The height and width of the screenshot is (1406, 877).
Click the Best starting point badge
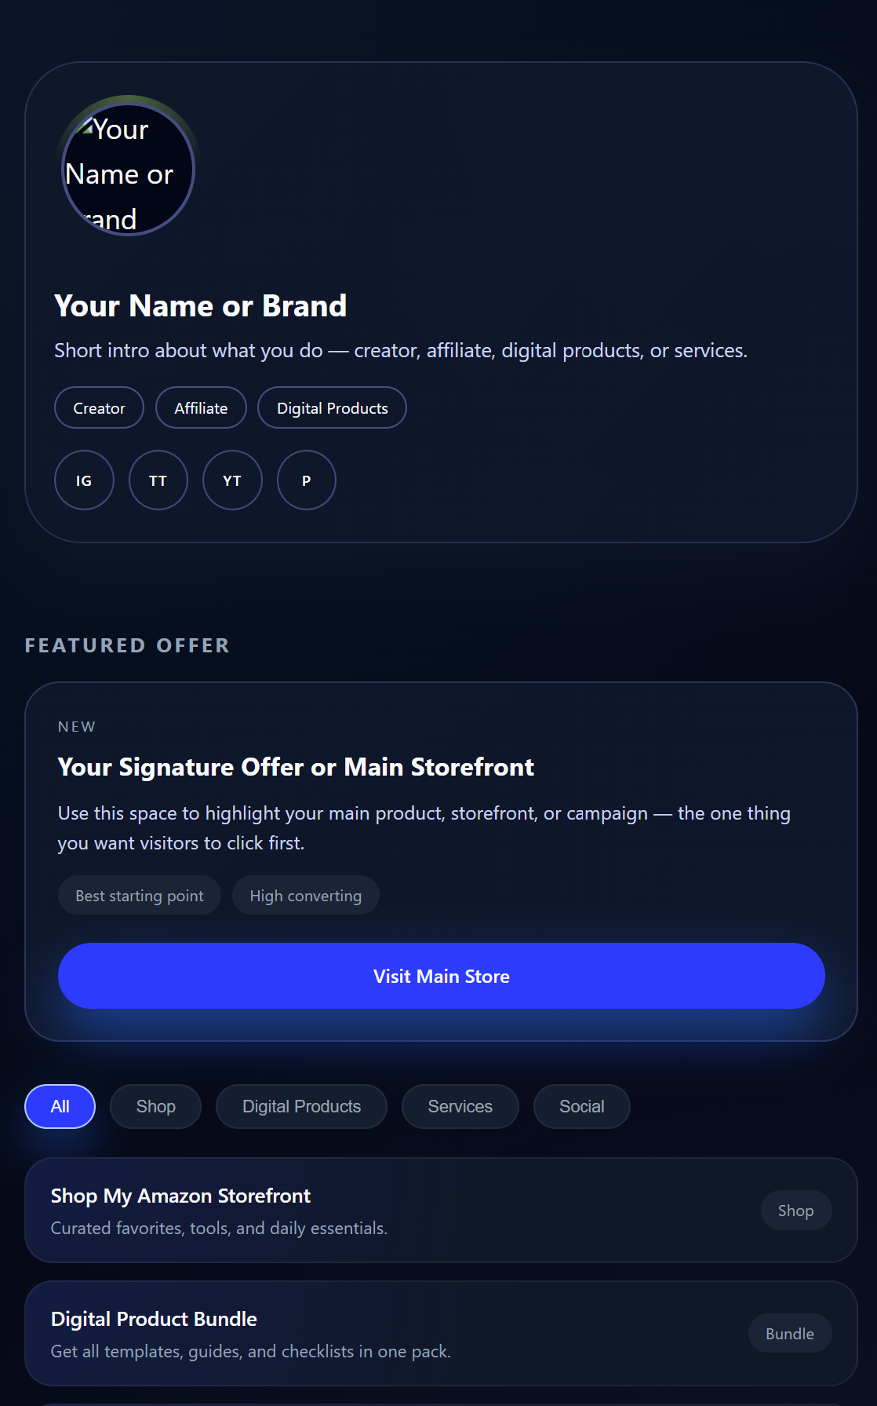140,896
